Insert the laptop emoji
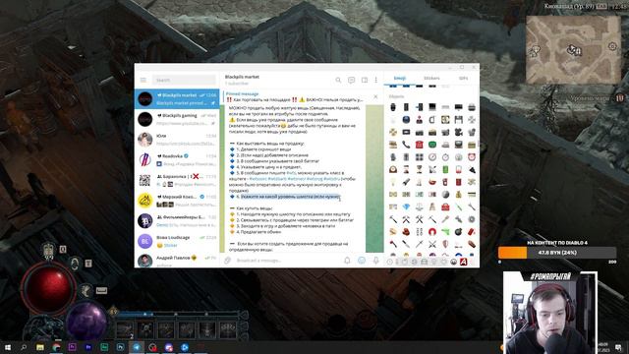Viewport: 629px width, 354px height. pyautogui.click(x=432, y=107)
